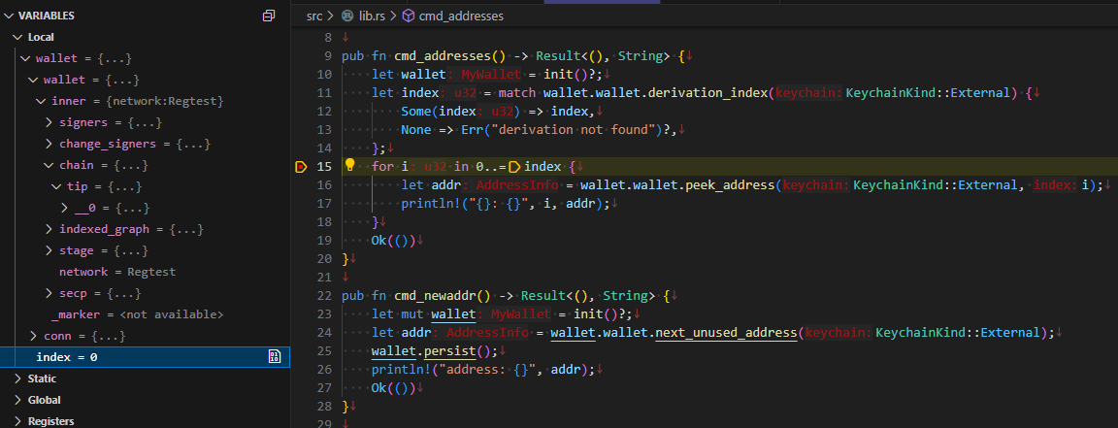Click the view binary data icon for index

pyautogui.click(x=275, y=357)
